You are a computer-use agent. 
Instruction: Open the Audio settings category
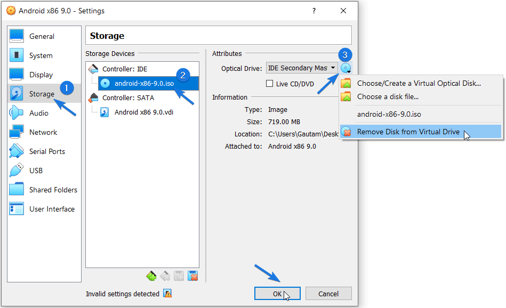tap(44, 113)
